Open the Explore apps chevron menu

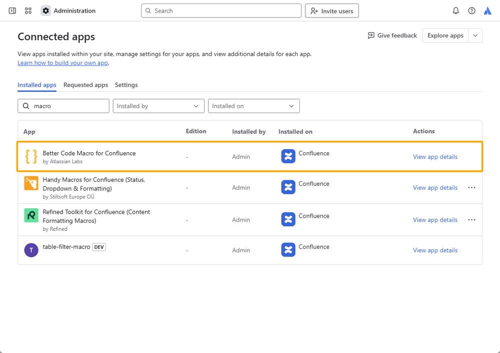click(475, 36)
